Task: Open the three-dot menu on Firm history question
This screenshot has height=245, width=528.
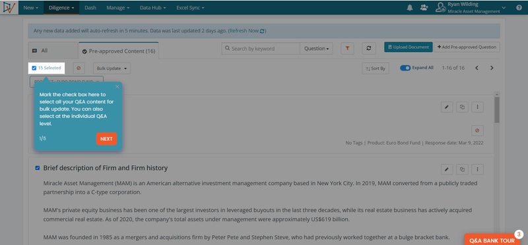Action: [x=477, y=169]
